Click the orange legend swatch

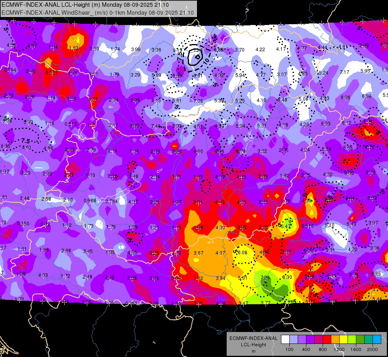pos(335,340)
